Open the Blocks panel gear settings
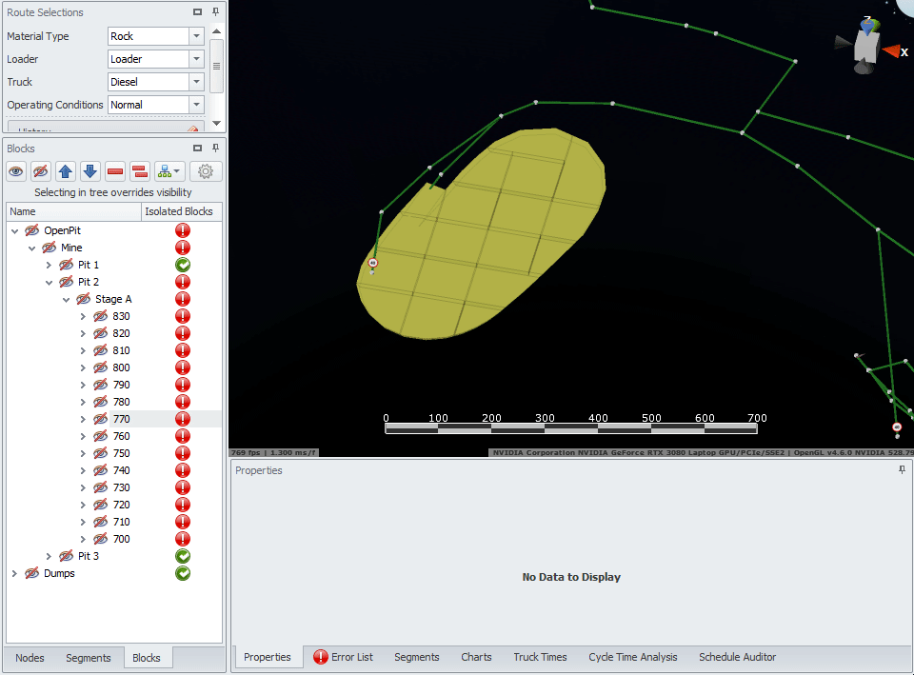Image resolution: width=914 pixels, height=675 pixels. [x=206, y=171]
